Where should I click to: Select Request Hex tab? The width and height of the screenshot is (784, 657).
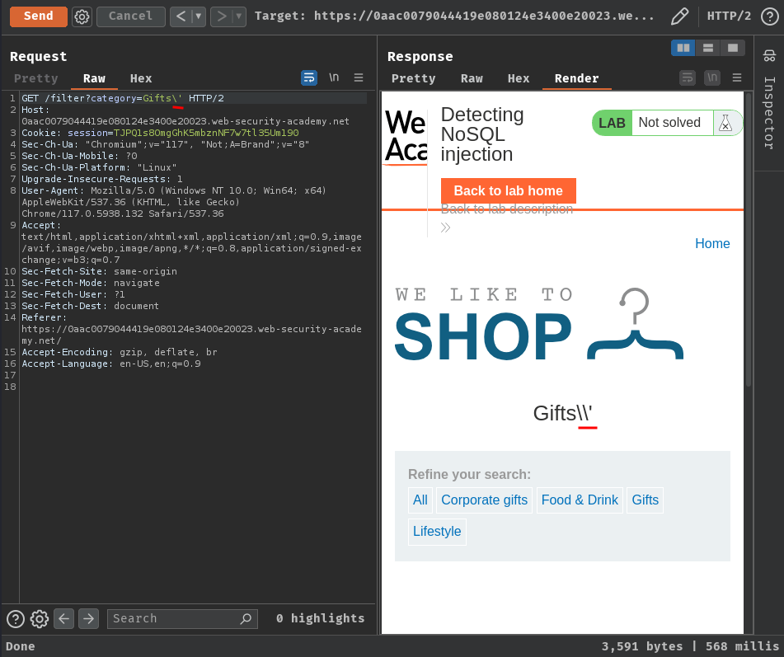click(x=141, y=78)
